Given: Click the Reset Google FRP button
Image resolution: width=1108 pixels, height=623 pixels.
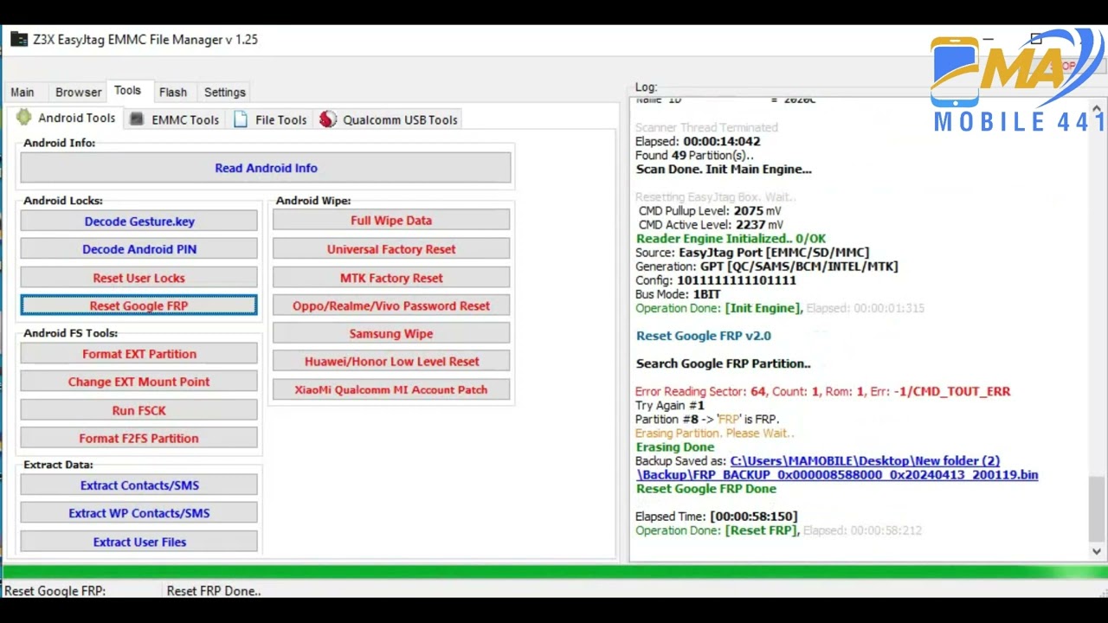Looking at the screenshot, I should 138,305.
